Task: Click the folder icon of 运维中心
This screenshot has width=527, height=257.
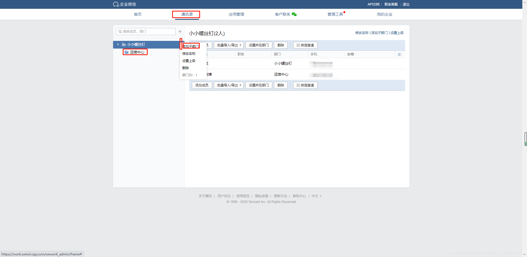Action: (x=127, y=52)
